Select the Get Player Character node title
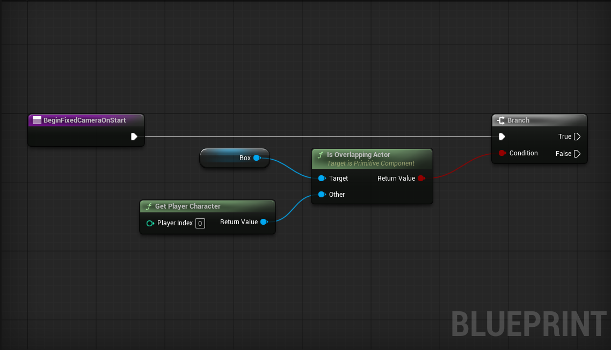The image size is (611, 350). click(x=187, y=206)
